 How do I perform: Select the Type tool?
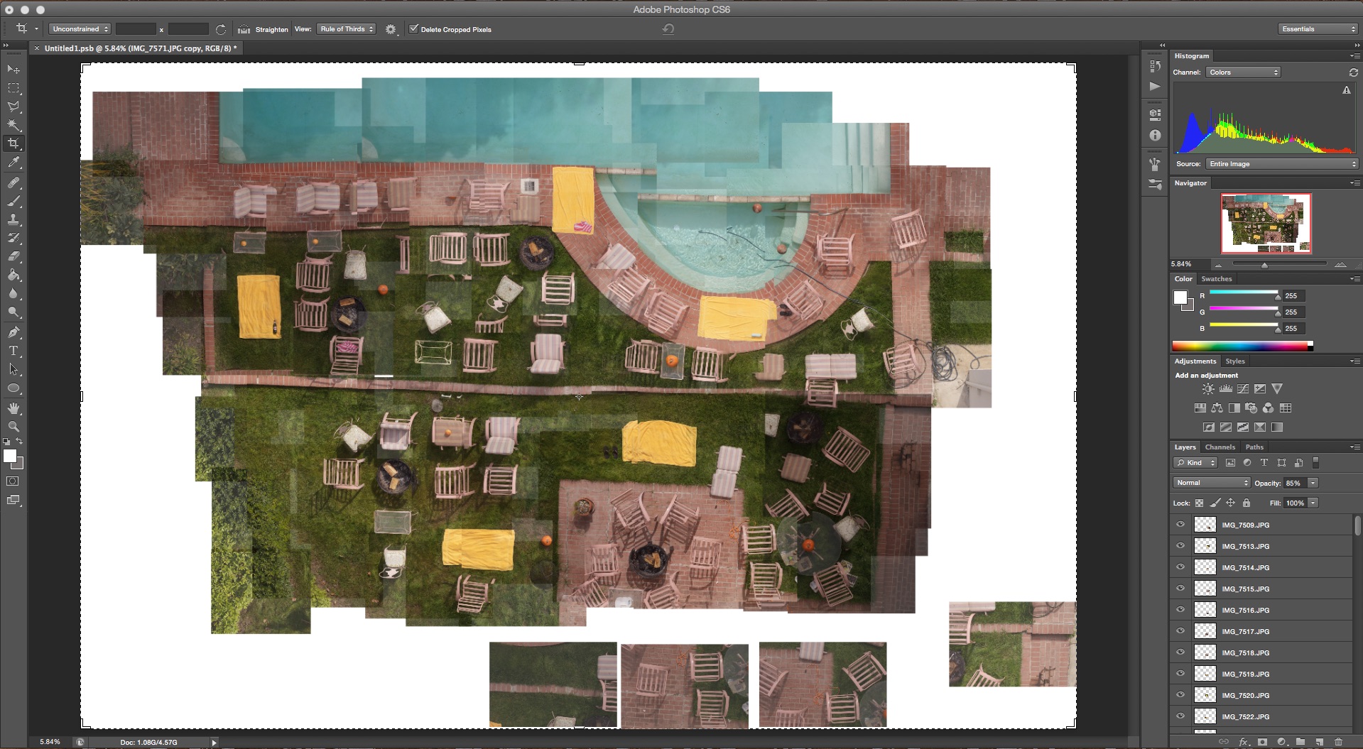[13, 351]
